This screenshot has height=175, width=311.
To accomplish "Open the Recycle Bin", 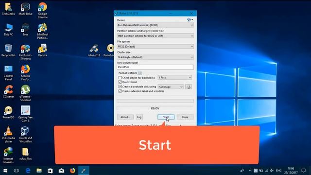I will (8, 51).
